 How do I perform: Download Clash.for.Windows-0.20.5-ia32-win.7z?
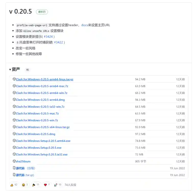[40, 107]
